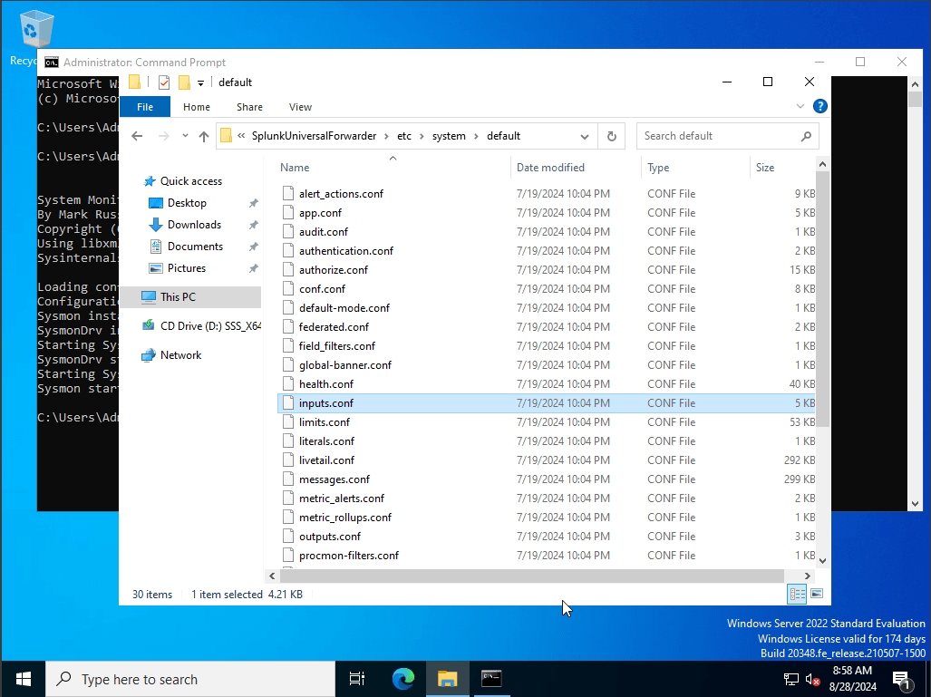This screenshot has height=697, width=931.
Task: Open Task View from taskbar
Action: click(x=357, y=679)
